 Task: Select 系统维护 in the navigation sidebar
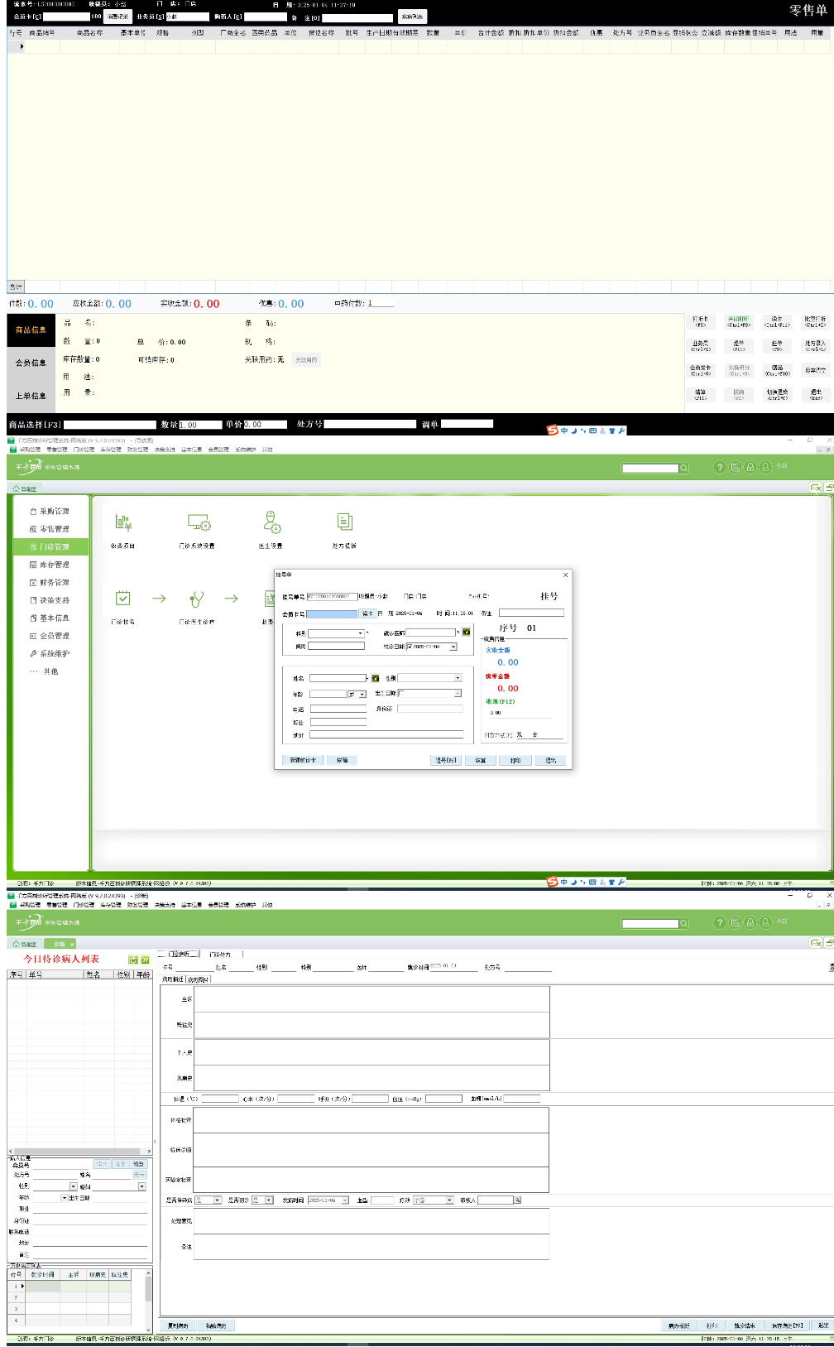(50, 654)
